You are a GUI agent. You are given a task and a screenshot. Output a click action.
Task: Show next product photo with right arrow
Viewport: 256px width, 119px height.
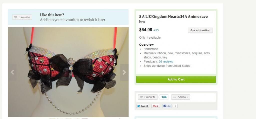point(124,72)
